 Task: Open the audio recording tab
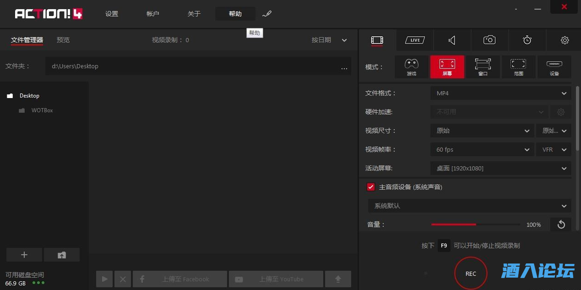pos(452,40)
